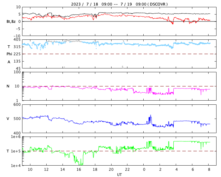Click the '500' tick label on velocity panel
This screenshot has width=221, height=177.
(x=17, y=119)
